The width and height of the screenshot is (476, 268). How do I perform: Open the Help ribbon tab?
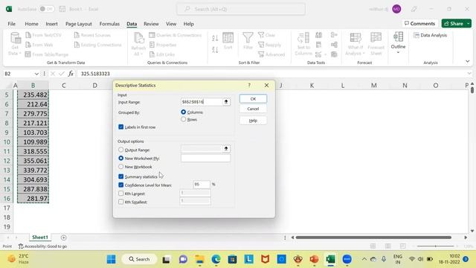coord(188,24)
